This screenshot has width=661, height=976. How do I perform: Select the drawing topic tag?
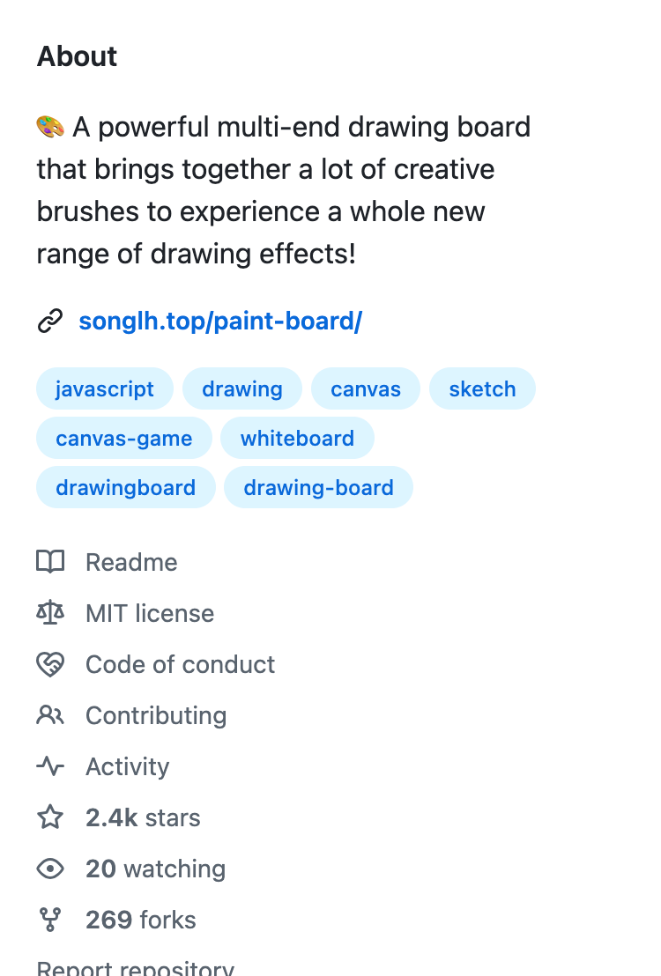(242, 389)
